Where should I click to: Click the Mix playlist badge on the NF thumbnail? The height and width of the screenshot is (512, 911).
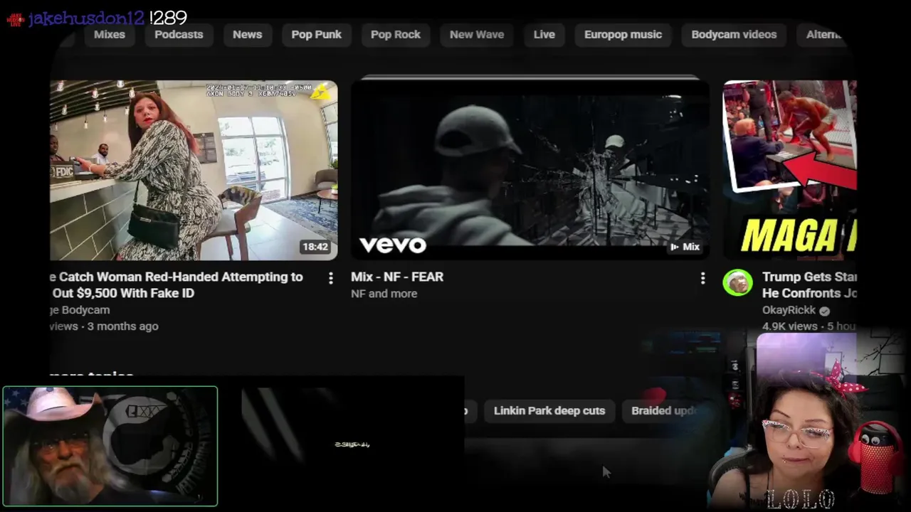coord(685,247)
